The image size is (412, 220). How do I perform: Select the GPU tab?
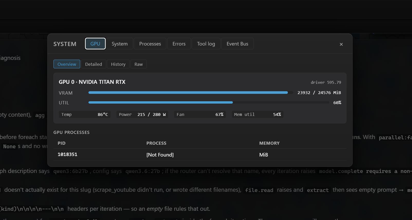95,44
